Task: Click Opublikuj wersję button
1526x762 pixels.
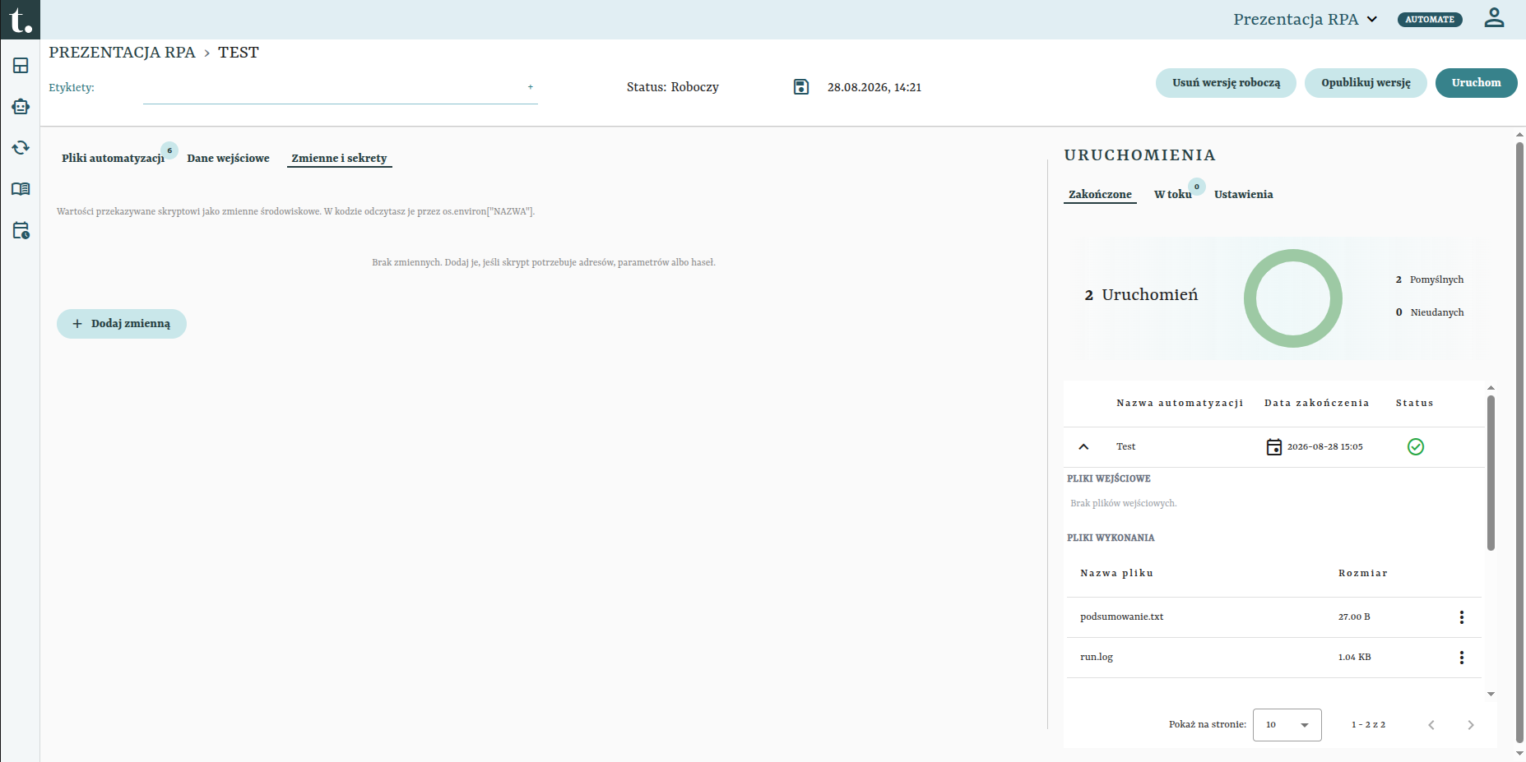Action: pos(1366,83)
